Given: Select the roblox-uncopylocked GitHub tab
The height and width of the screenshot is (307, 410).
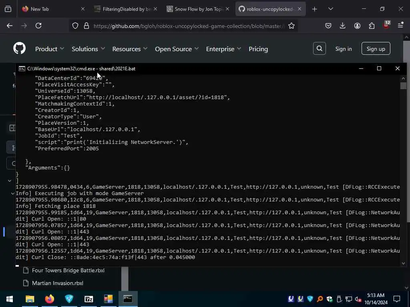Looking at the screenshot, I should [269, 9].
